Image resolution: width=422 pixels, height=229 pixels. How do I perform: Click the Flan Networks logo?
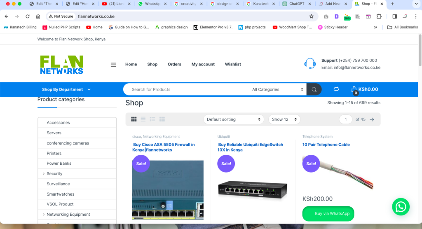pyautogui.click(x=62, y=65)
